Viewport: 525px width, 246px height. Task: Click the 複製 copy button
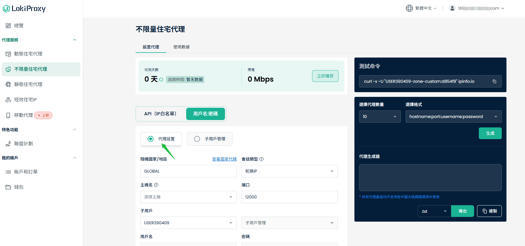tap(489, 211)
